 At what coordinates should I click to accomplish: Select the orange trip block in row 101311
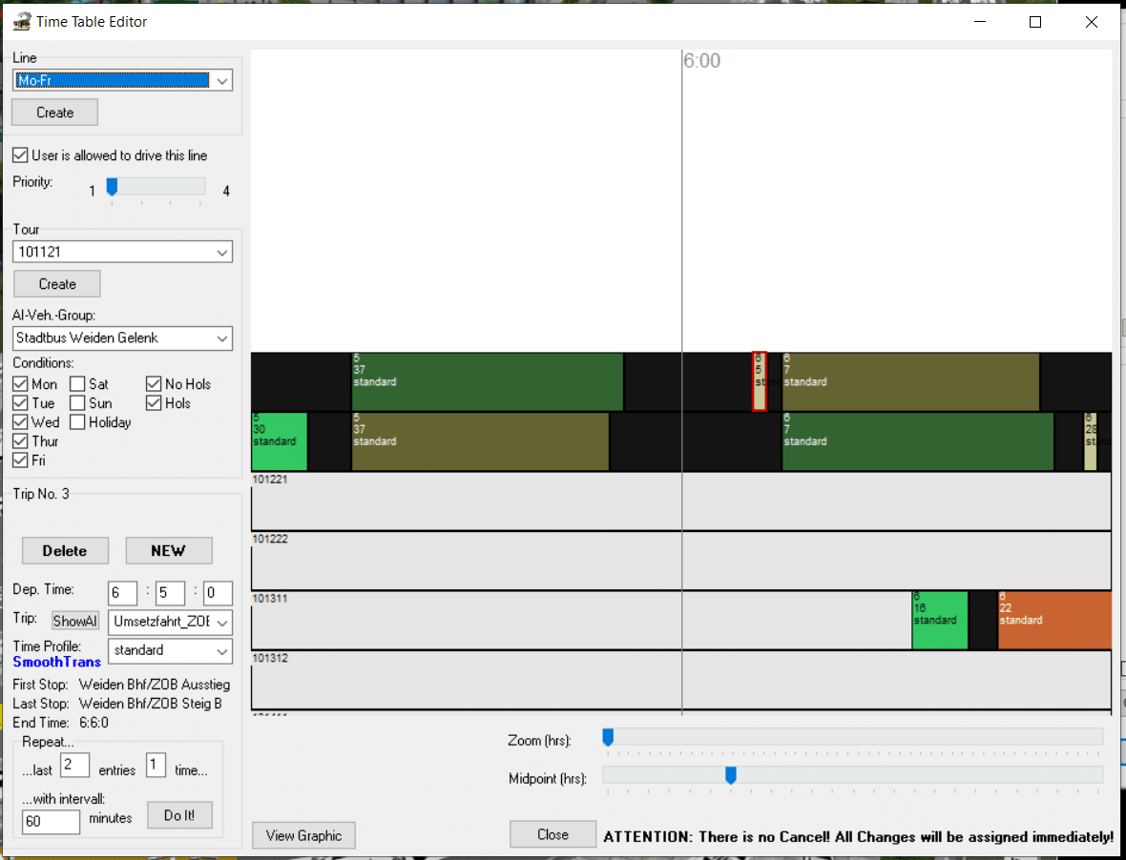pos(1053,620)
